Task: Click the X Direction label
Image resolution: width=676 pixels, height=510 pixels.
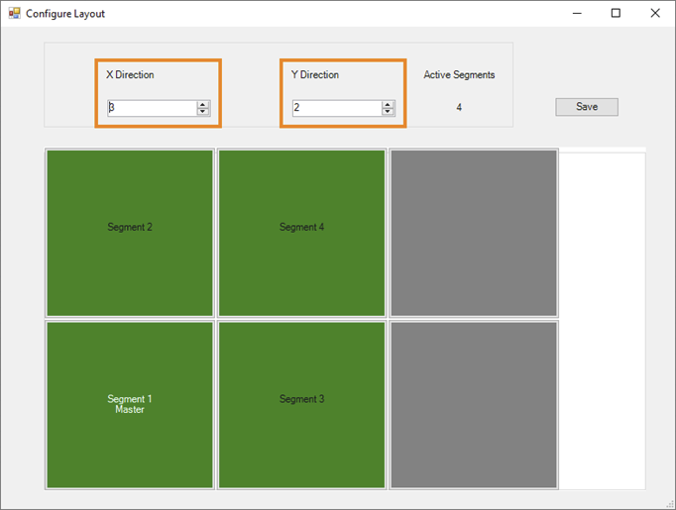Action: click(130, 75)
